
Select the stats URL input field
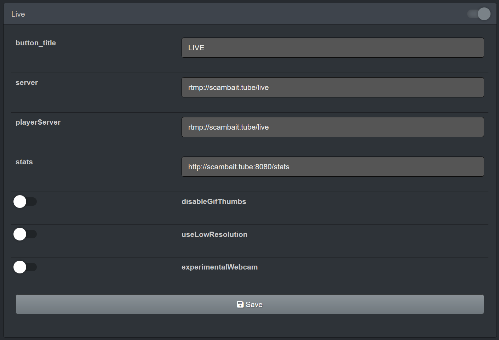point(333,167)
